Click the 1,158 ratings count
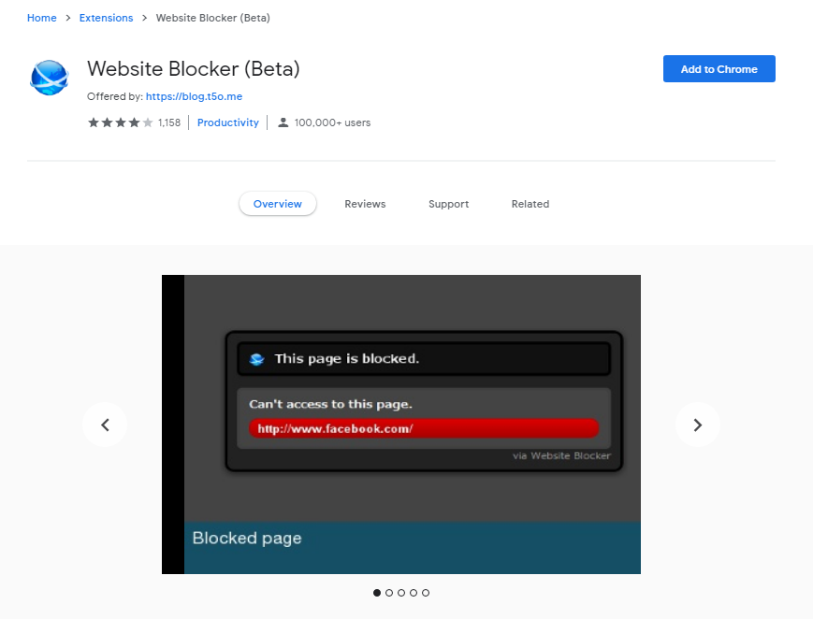This screenshot has width=813, height=619. 169,122
